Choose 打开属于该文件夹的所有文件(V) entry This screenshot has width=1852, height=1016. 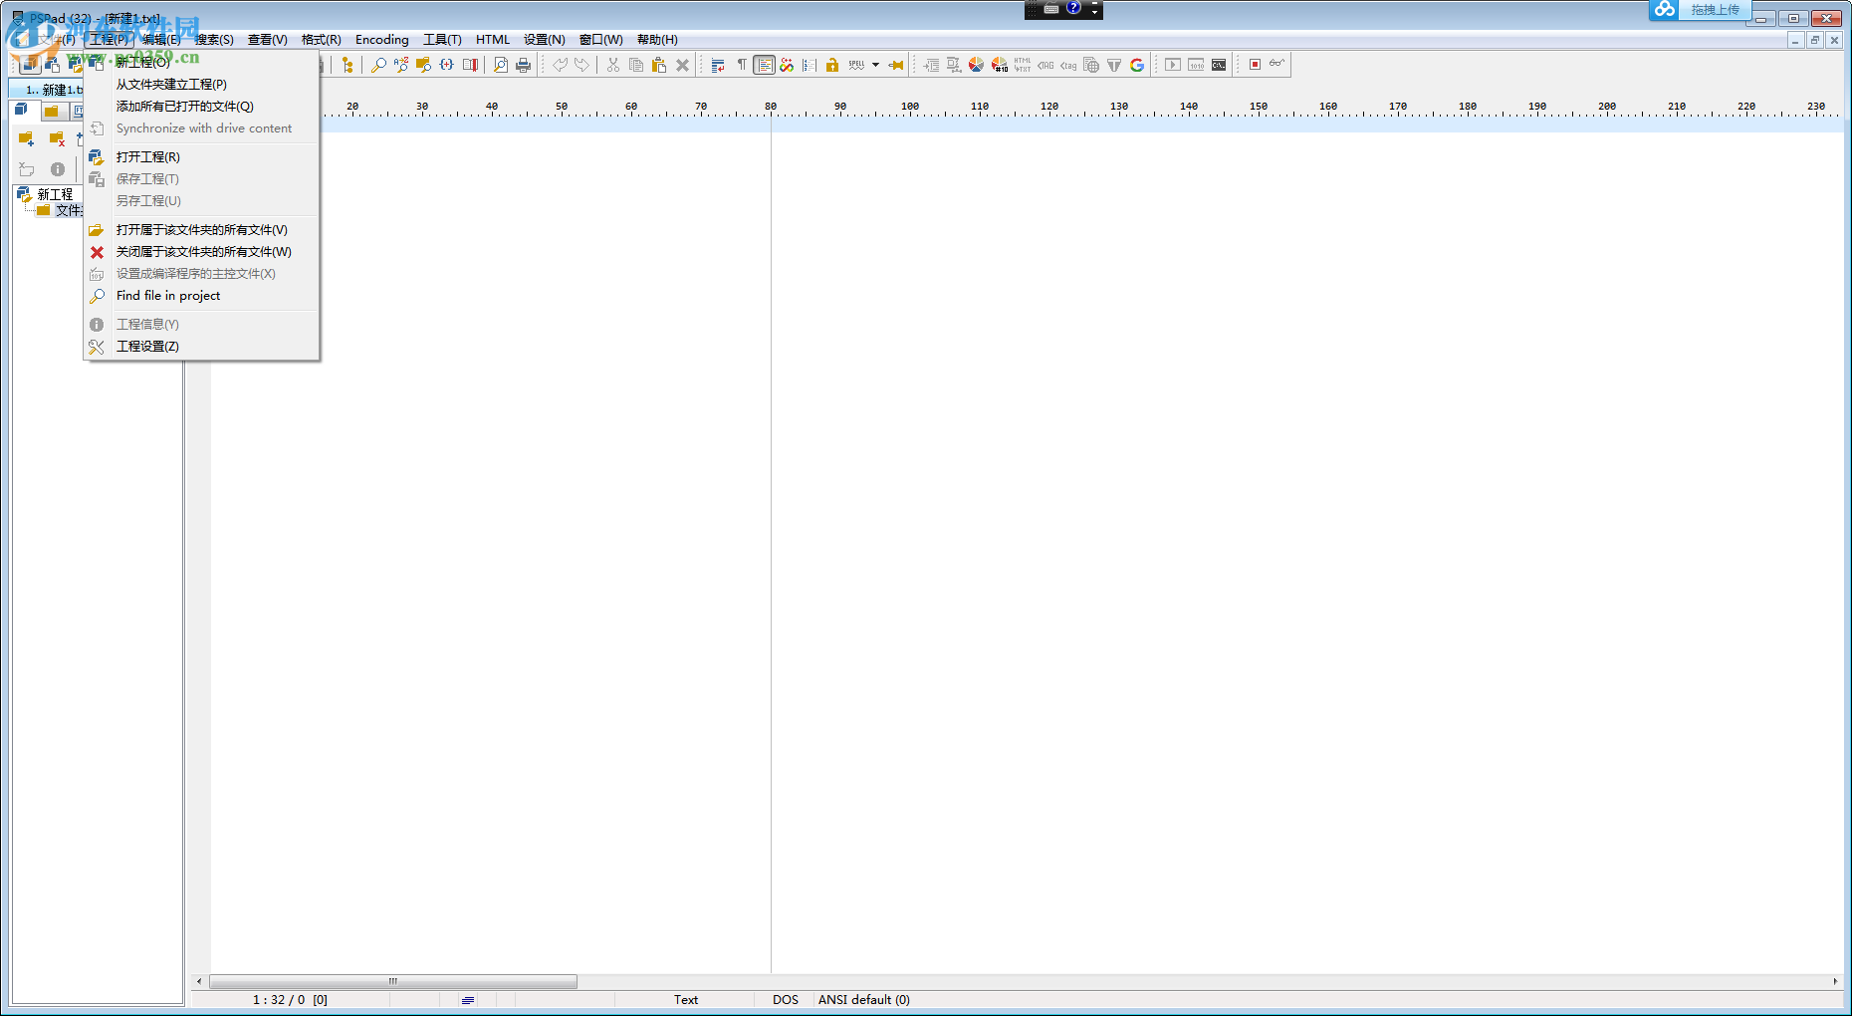tap(201, 230)
